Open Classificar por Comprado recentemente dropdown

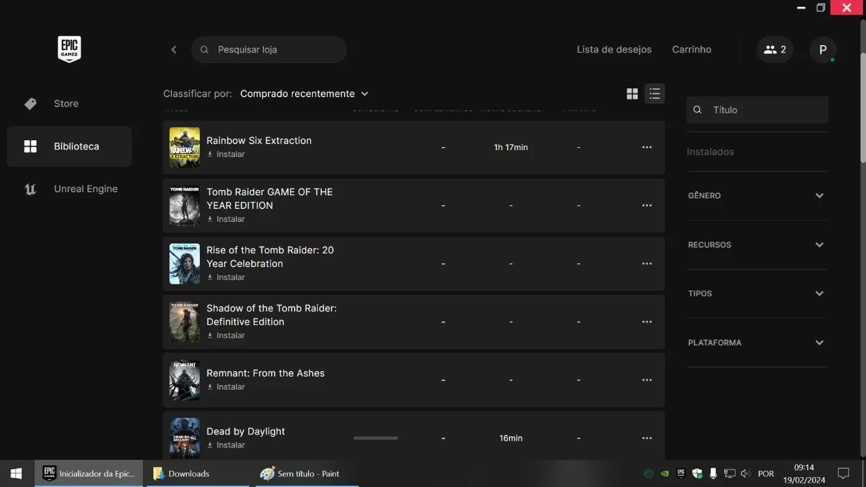click(304, 94)
